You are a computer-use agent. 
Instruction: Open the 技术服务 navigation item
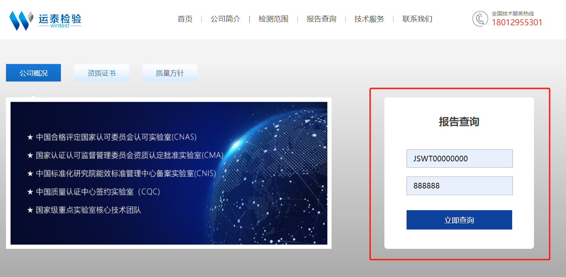(x=369, y=19)
